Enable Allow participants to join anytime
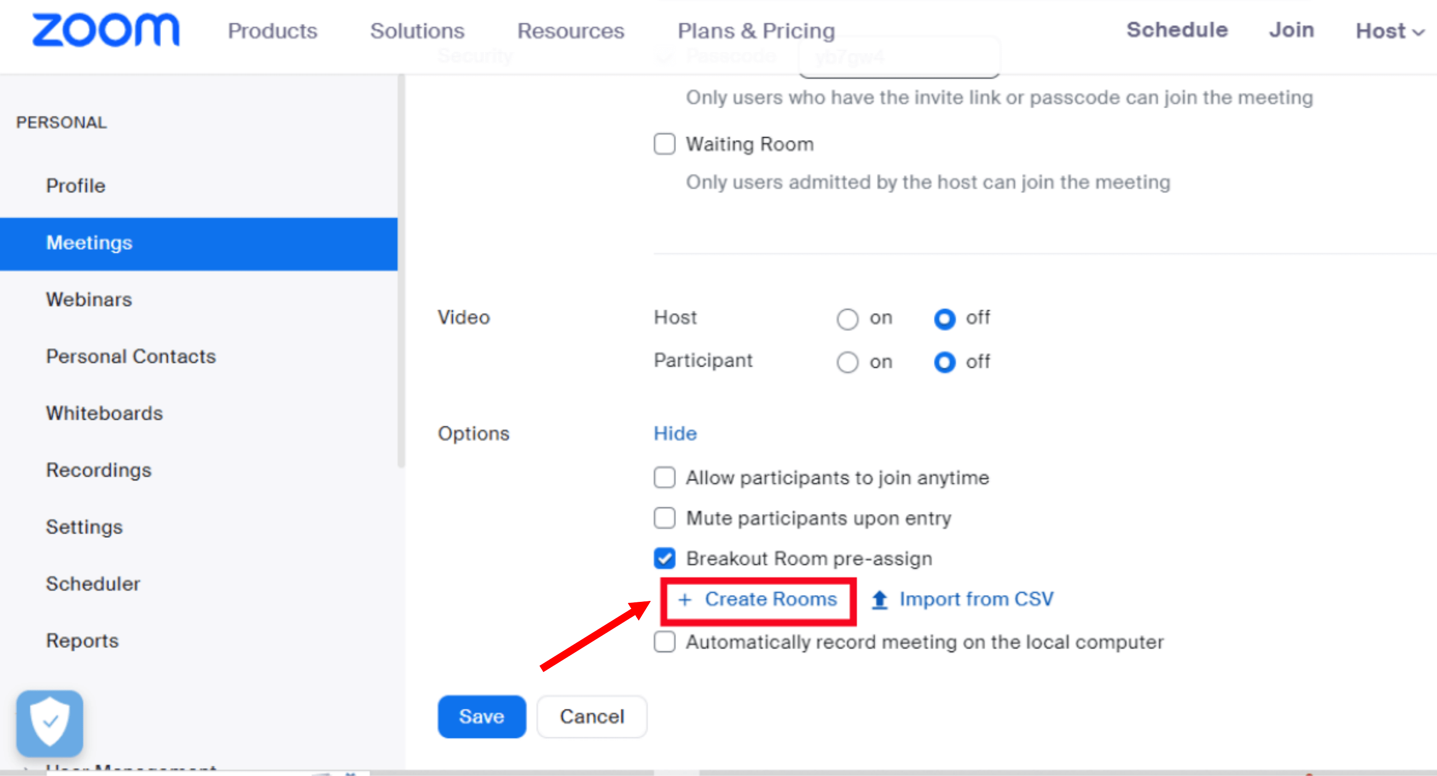Image resolution: width=1437 pixels, height=776 pixels. (x=665, y=478)
